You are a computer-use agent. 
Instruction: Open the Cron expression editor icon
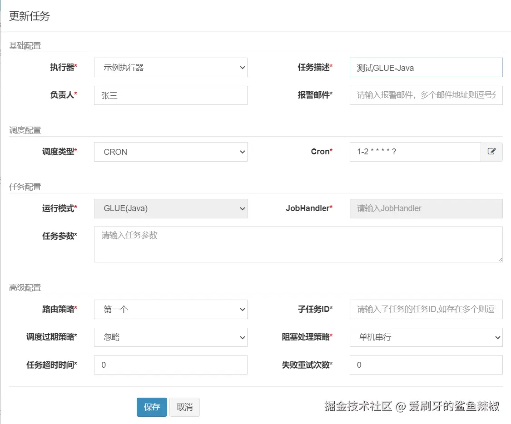pos(491,152)
